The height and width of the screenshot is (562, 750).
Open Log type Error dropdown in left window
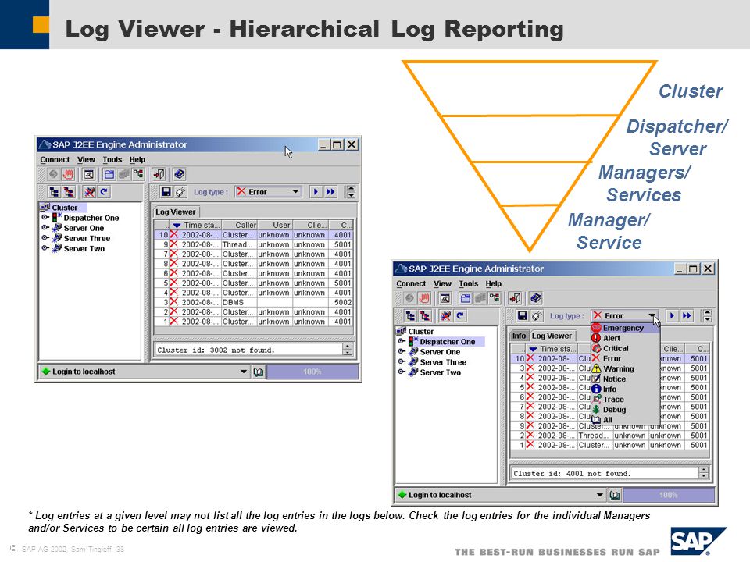269,192
